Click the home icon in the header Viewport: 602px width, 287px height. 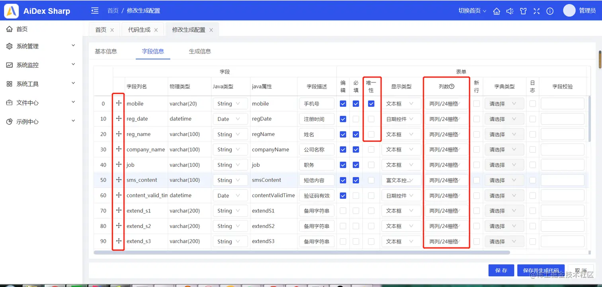tap(496, 11)
